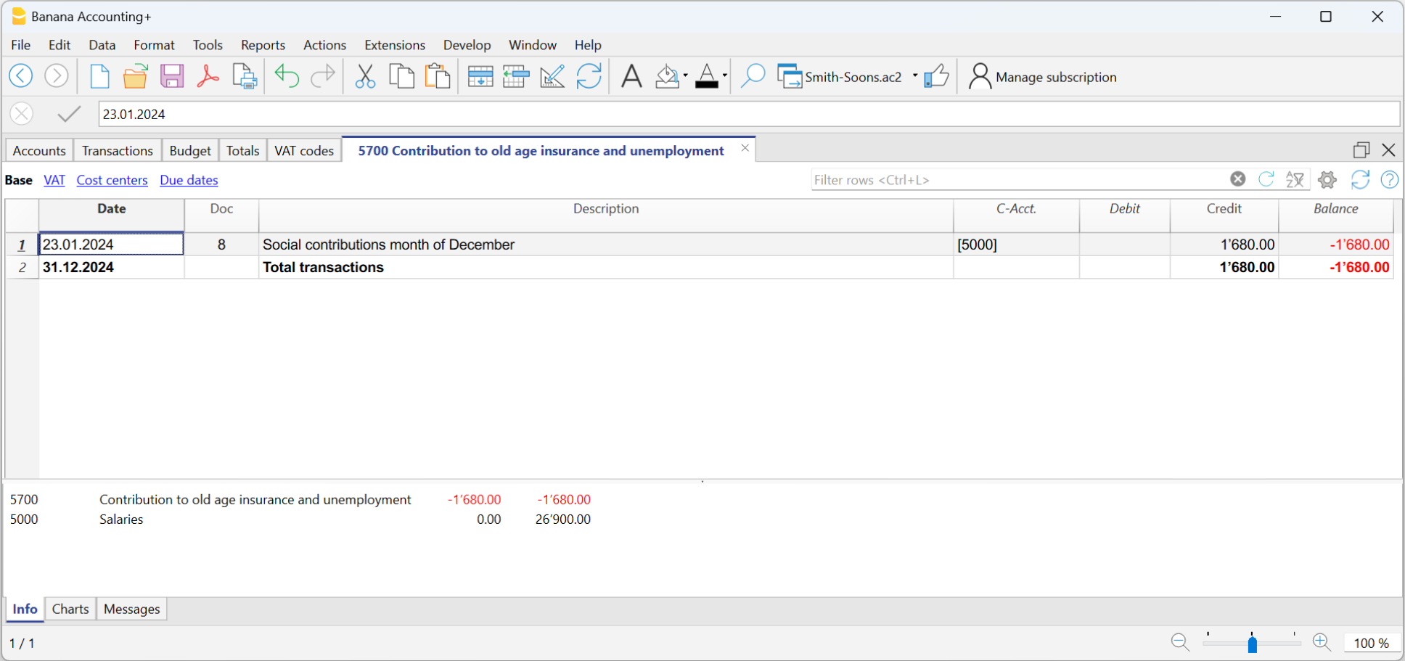Open the recent files dropdown next to Smith-Soons.ac2

[916, 76]
